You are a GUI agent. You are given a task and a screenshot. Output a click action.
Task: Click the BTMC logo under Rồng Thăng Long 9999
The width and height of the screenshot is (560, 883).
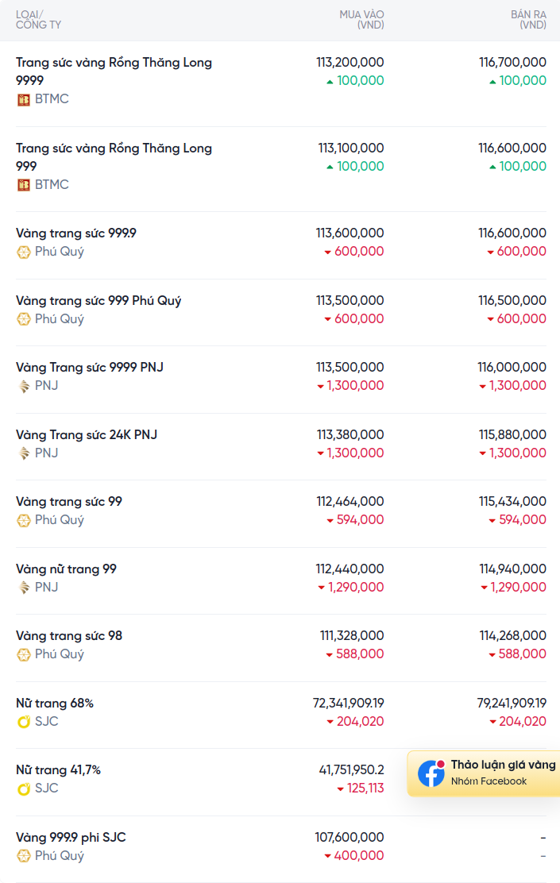pyautogui.click(x=24, y=99)
